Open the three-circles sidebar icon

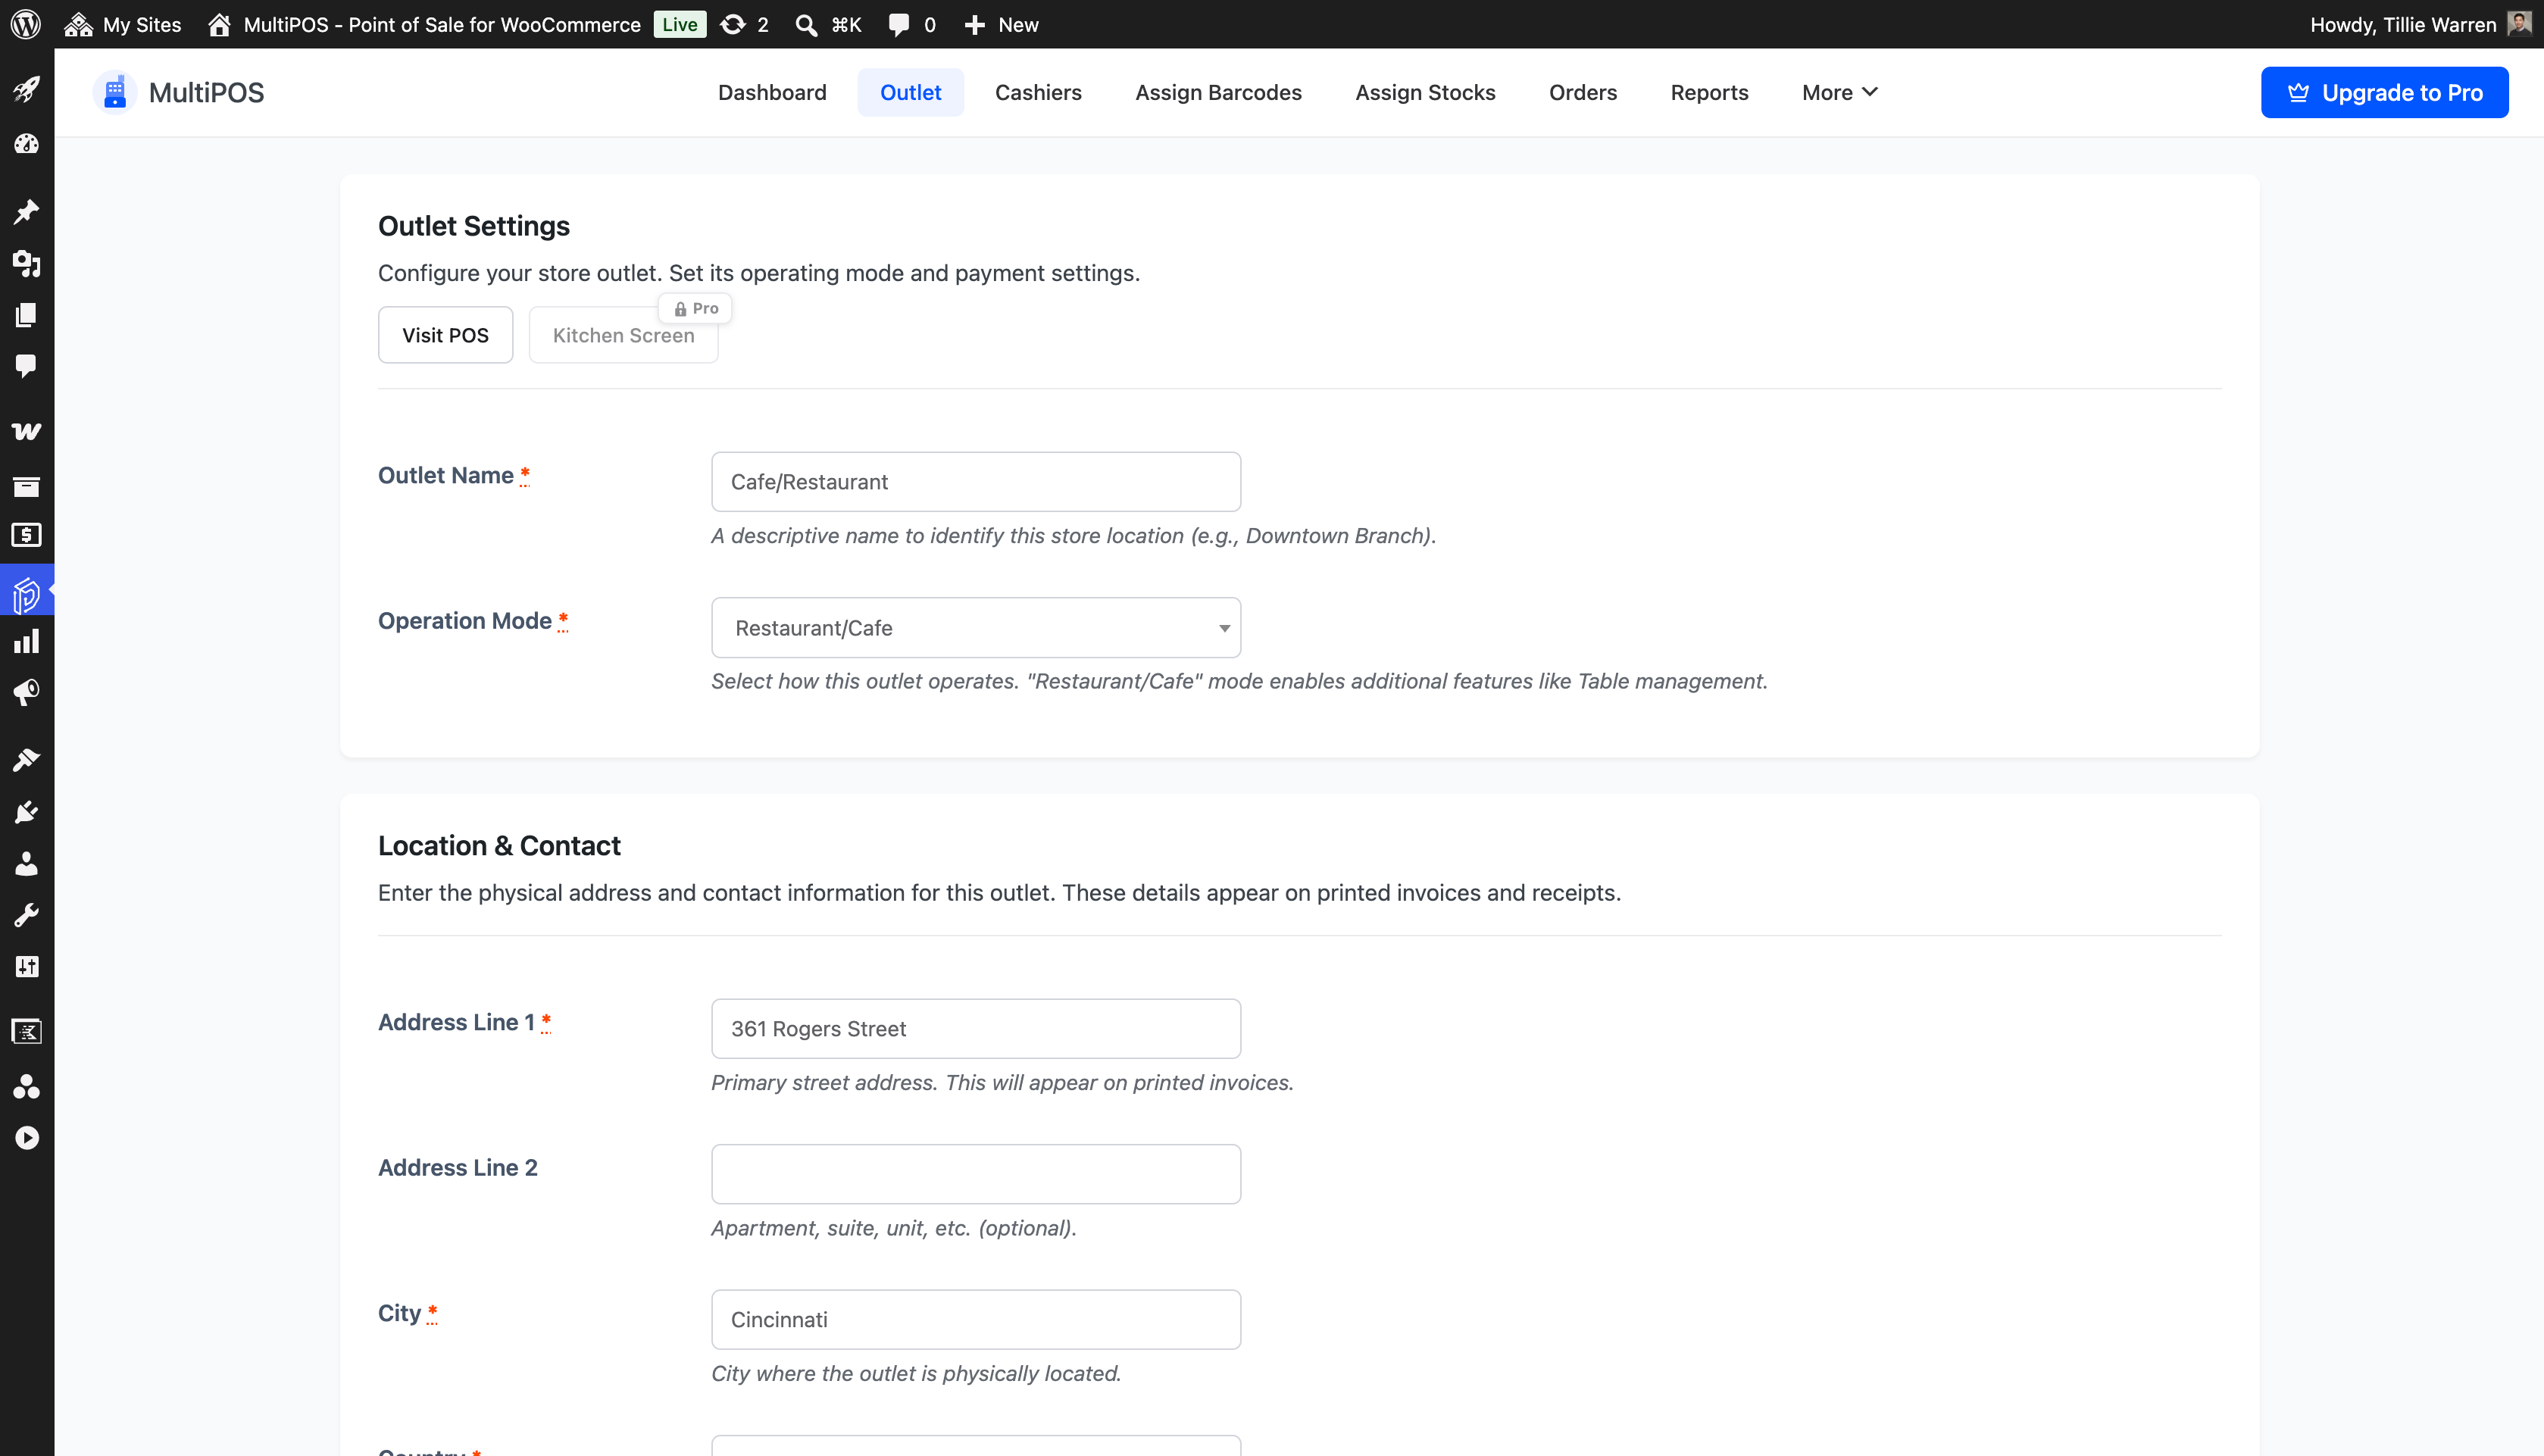pyautogui.click(x=26, y=1086)
